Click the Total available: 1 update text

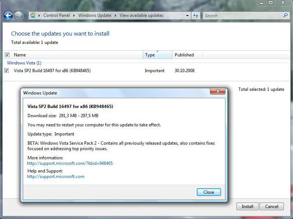tap(35, 42)
